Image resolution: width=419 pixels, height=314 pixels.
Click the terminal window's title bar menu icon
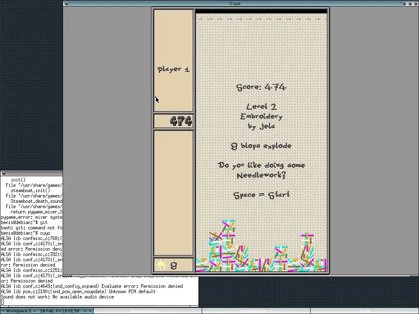3,173
